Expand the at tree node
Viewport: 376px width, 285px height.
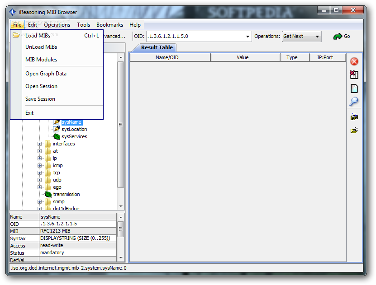tap(39, 151)
